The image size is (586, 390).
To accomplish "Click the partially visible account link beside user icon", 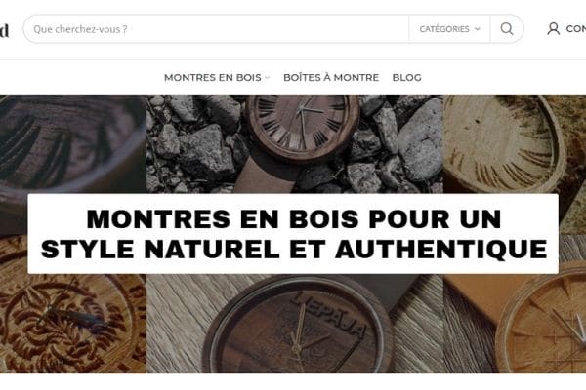I will (x=576, y=28).
